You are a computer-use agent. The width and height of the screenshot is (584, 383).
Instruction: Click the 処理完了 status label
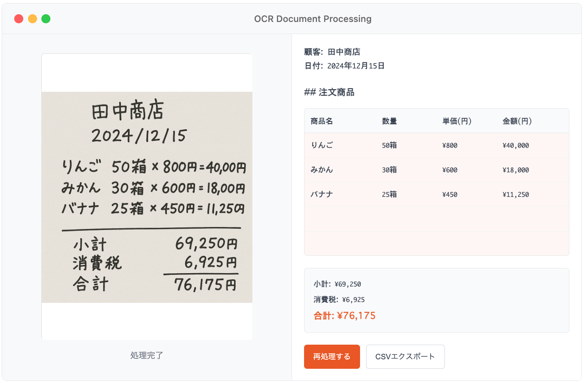click(147, 355)
